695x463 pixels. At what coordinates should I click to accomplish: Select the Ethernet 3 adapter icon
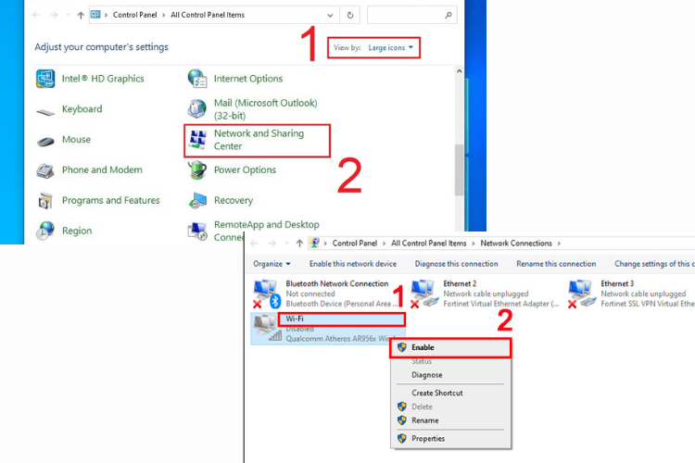pos(582,294)
